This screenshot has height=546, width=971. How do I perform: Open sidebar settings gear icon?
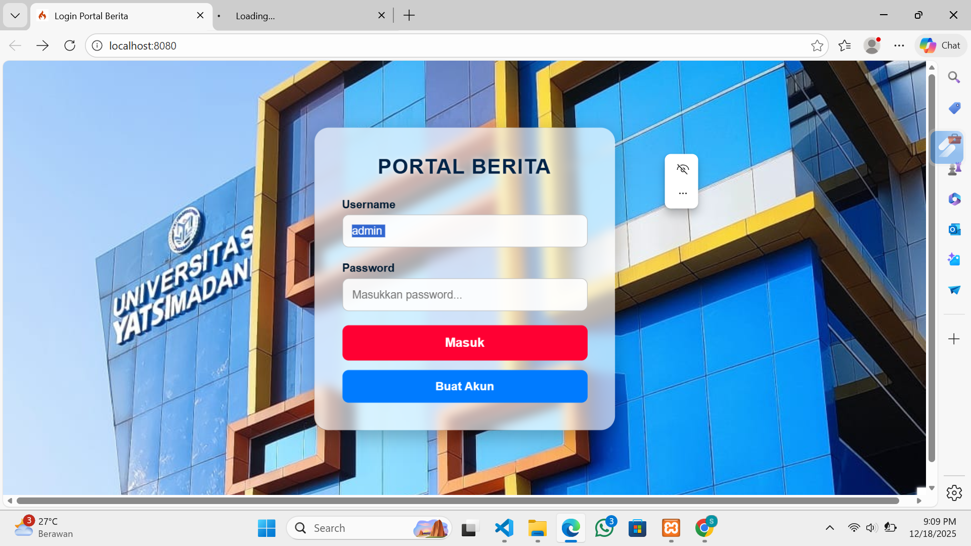point(954,492)
